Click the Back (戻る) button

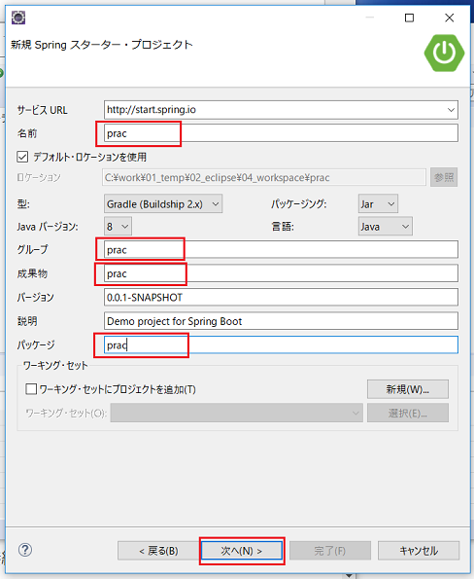click(x=158, y=551)
